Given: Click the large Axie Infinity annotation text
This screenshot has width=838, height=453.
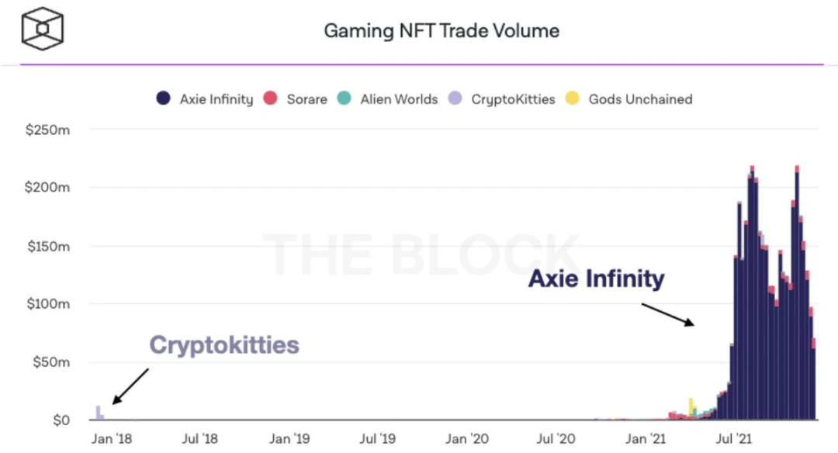Looking at the screenshot, I should [596, 278].
